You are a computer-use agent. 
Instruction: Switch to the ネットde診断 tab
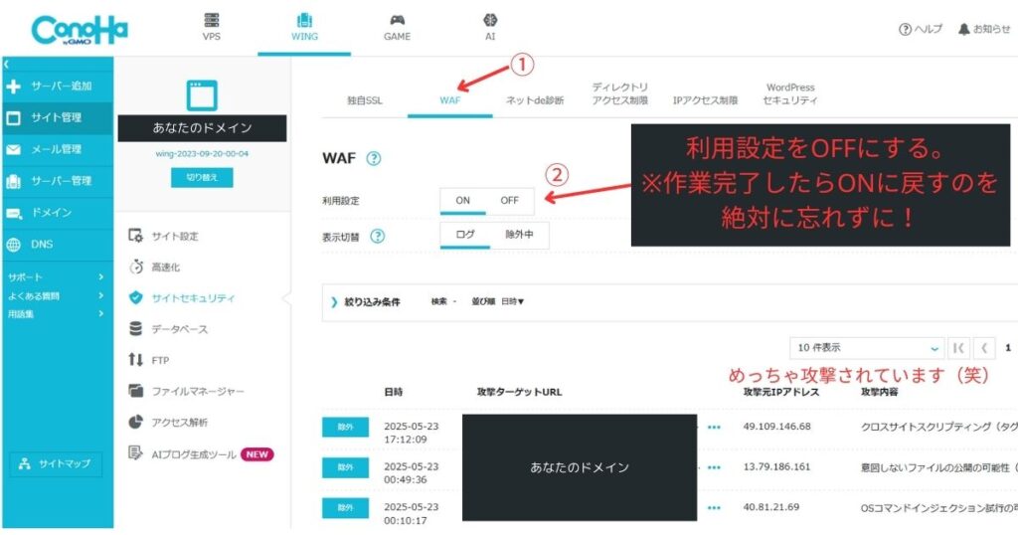pos(535,100)
